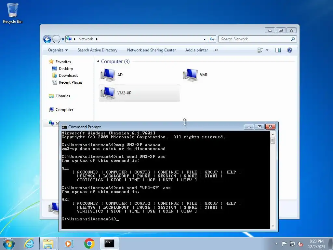
Task: Select the VM2-XP computer icon
Action: tap(140, 93)
